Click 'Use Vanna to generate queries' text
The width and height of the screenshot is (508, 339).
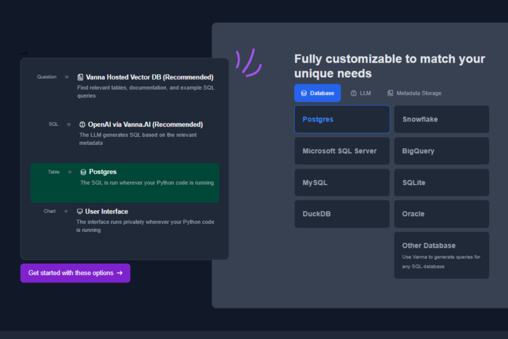point(441,262)
